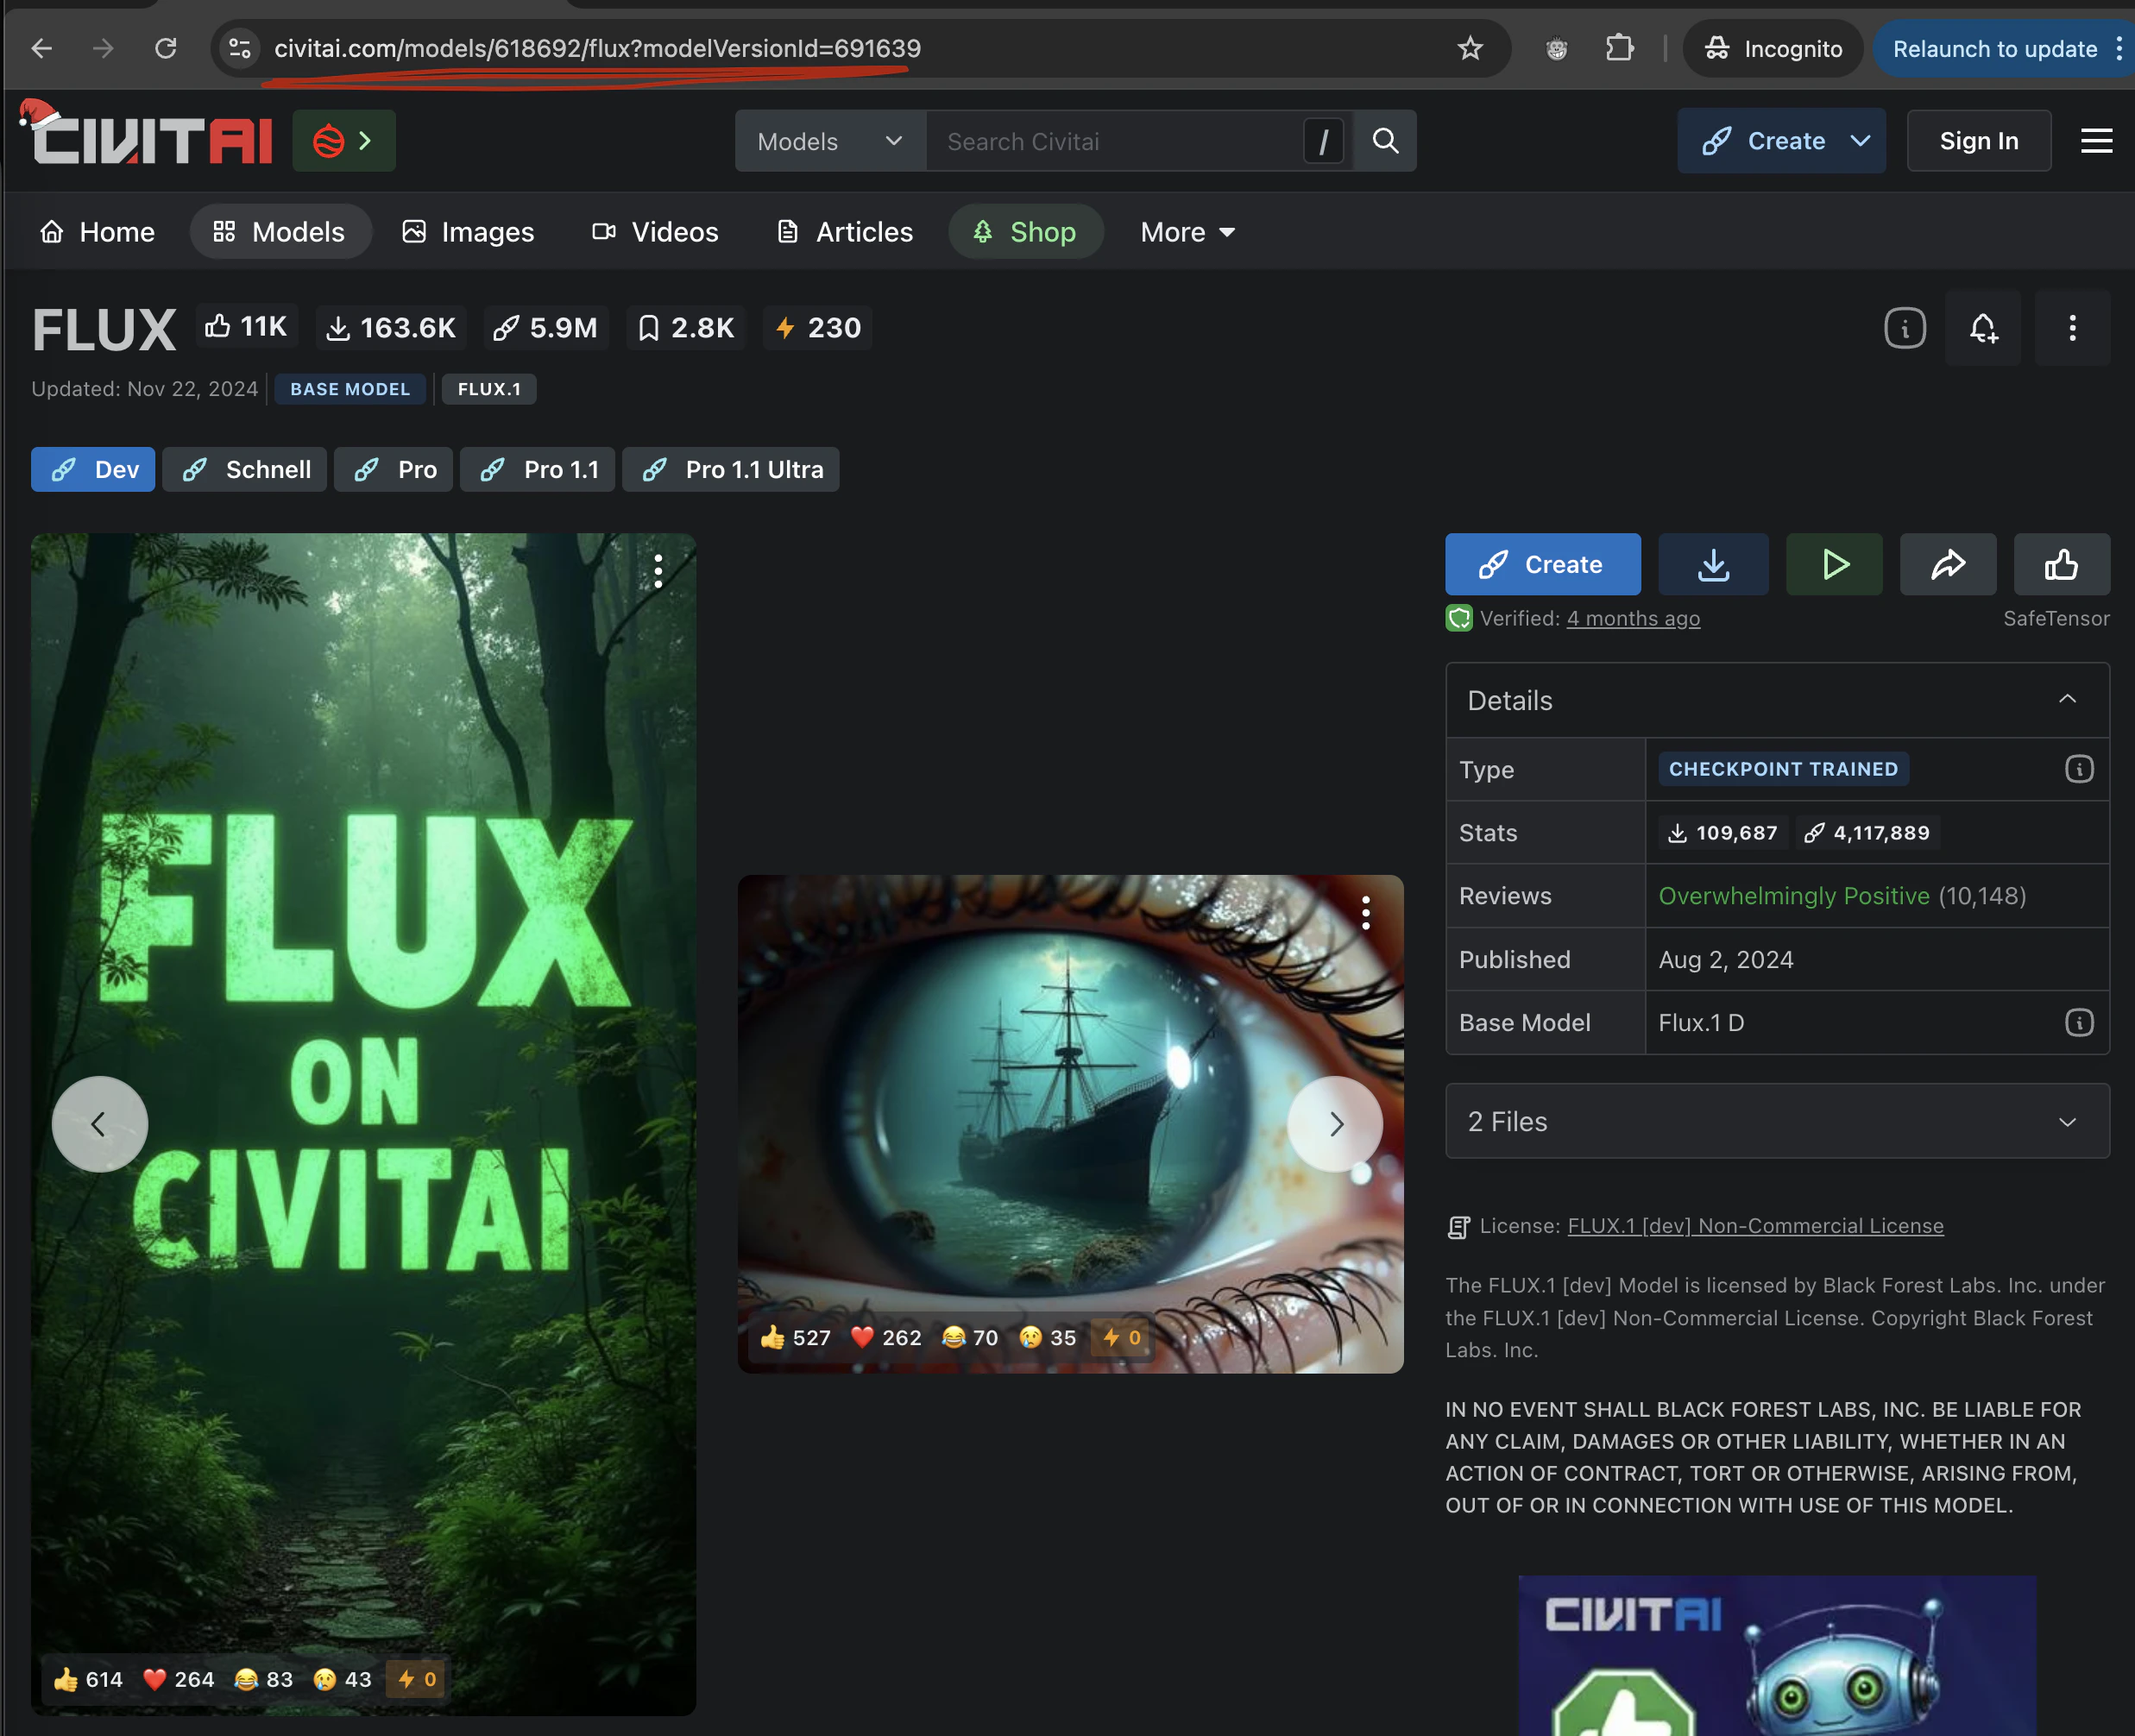2135x1736 pixels.
Task: Click the notification bell icon
Action: [1983, 328]
